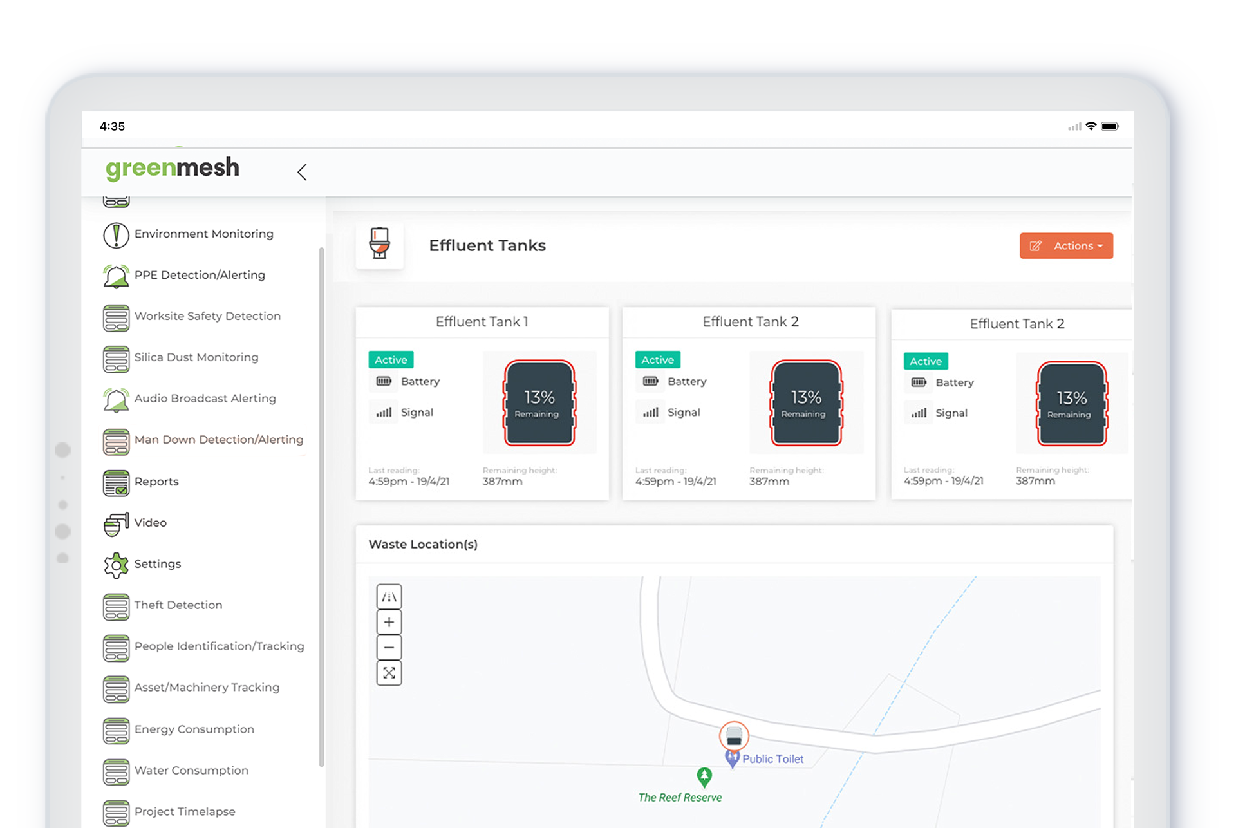The height and width of the screenshot is (828, 1236).
Task: Click the Reports checklist icon
Action: click(x=116, y=482)
